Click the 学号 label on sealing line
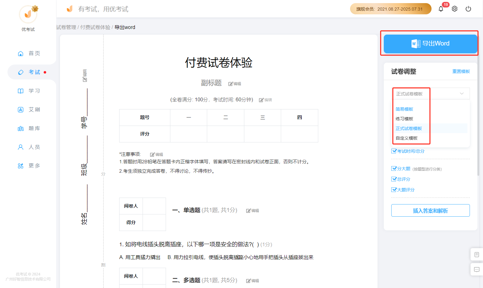The height and width of the screenshot is (288, 483). tap(84, 122)
